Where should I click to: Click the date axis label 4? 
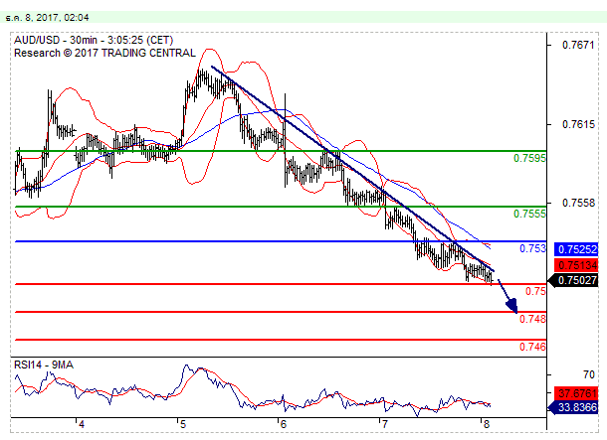click(x=82, y=424)
